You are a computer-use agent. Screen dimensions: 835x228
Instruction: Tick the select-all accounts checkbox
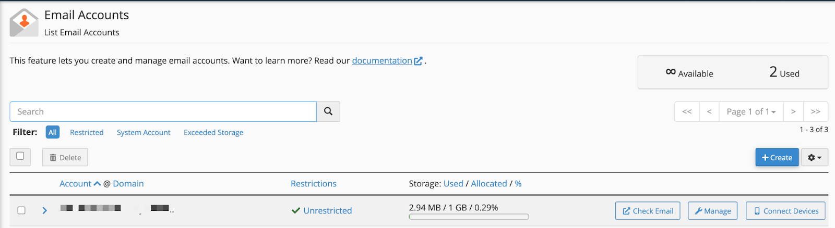pos(20,156)
